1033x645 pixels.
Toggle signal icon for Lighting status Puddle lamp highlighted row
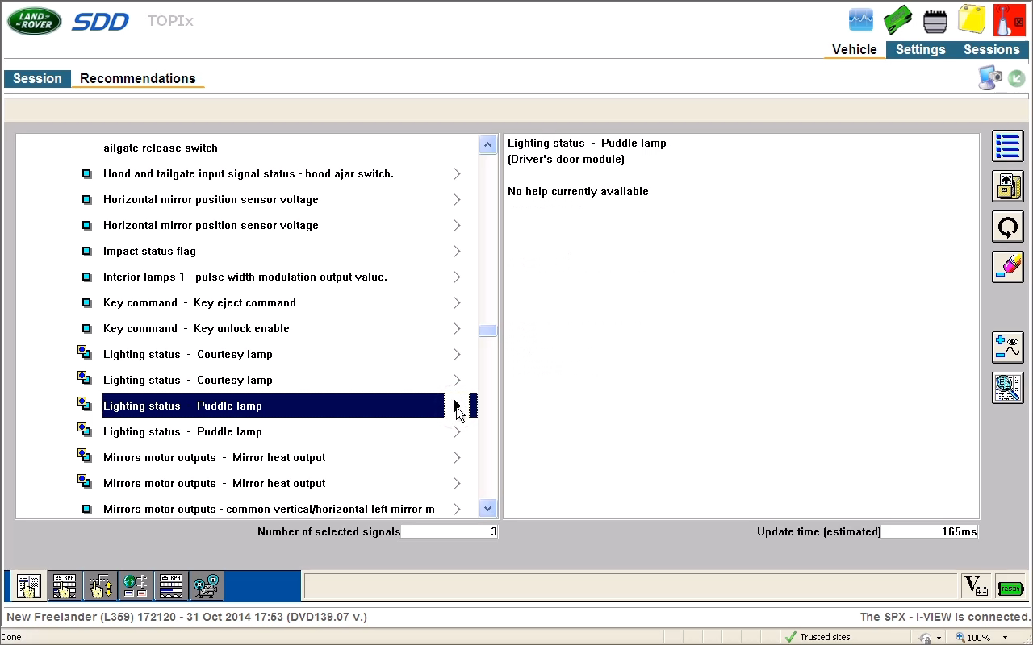click(84, 405)
